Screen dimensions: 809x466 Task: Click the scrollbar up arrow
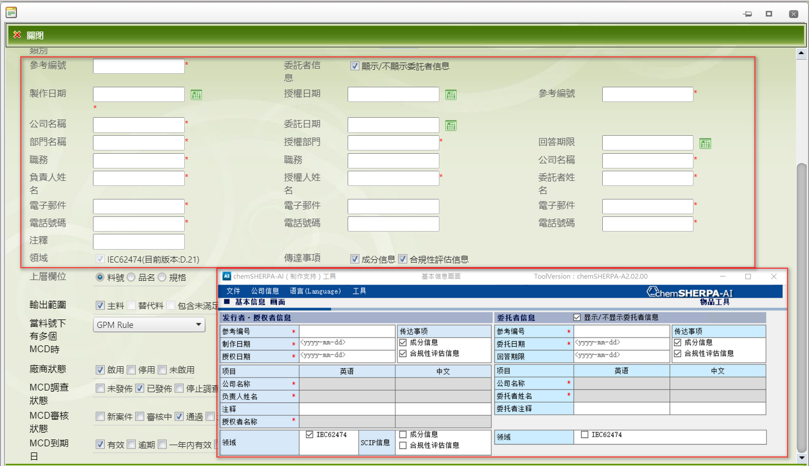pos(801,54)
